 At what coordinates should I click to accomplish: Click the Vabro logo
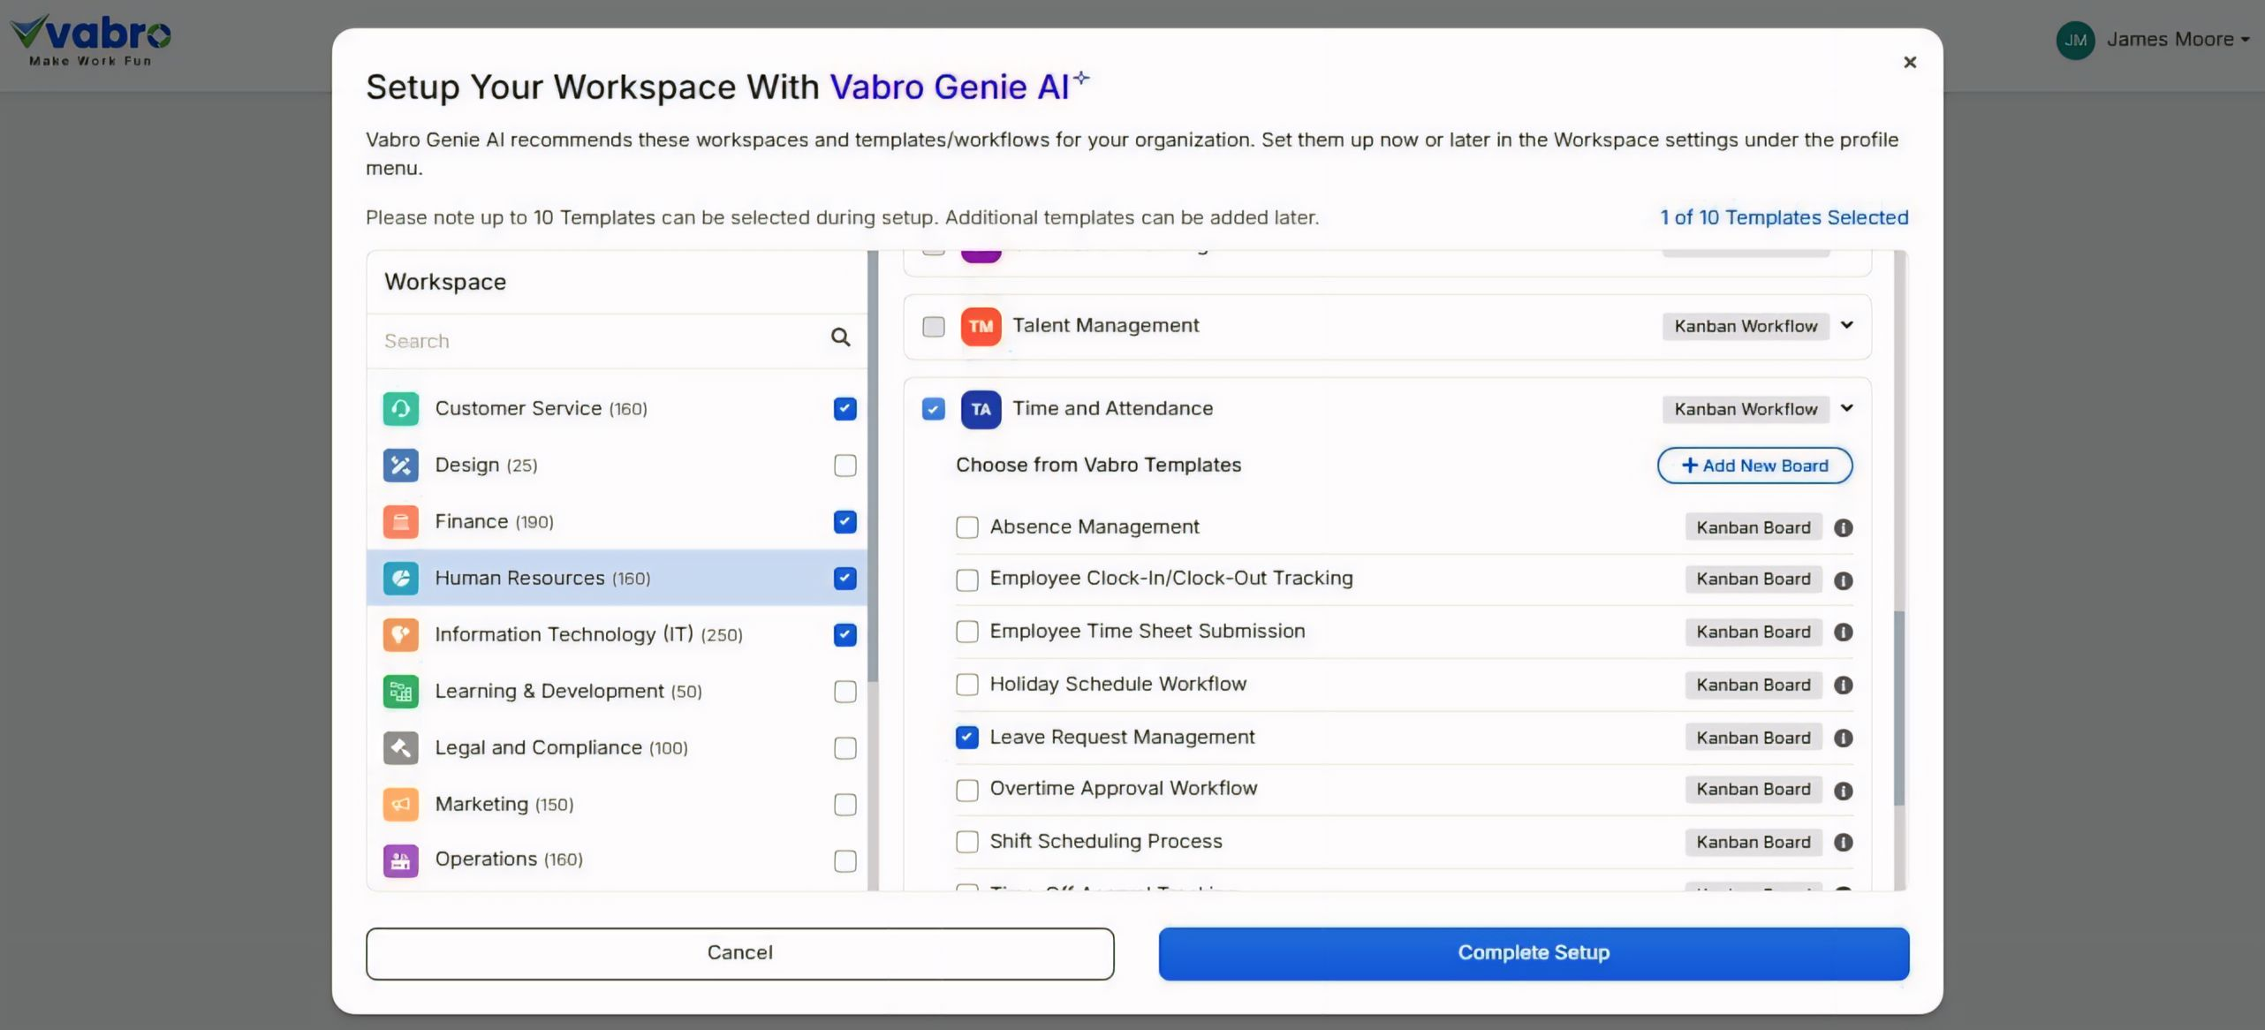[90, 40]
